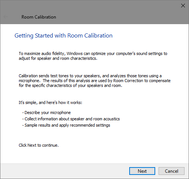The width and height of the screenshot is (189, 179).
Task: Click the It's simple, and here's how it works line
Action: 50,102
